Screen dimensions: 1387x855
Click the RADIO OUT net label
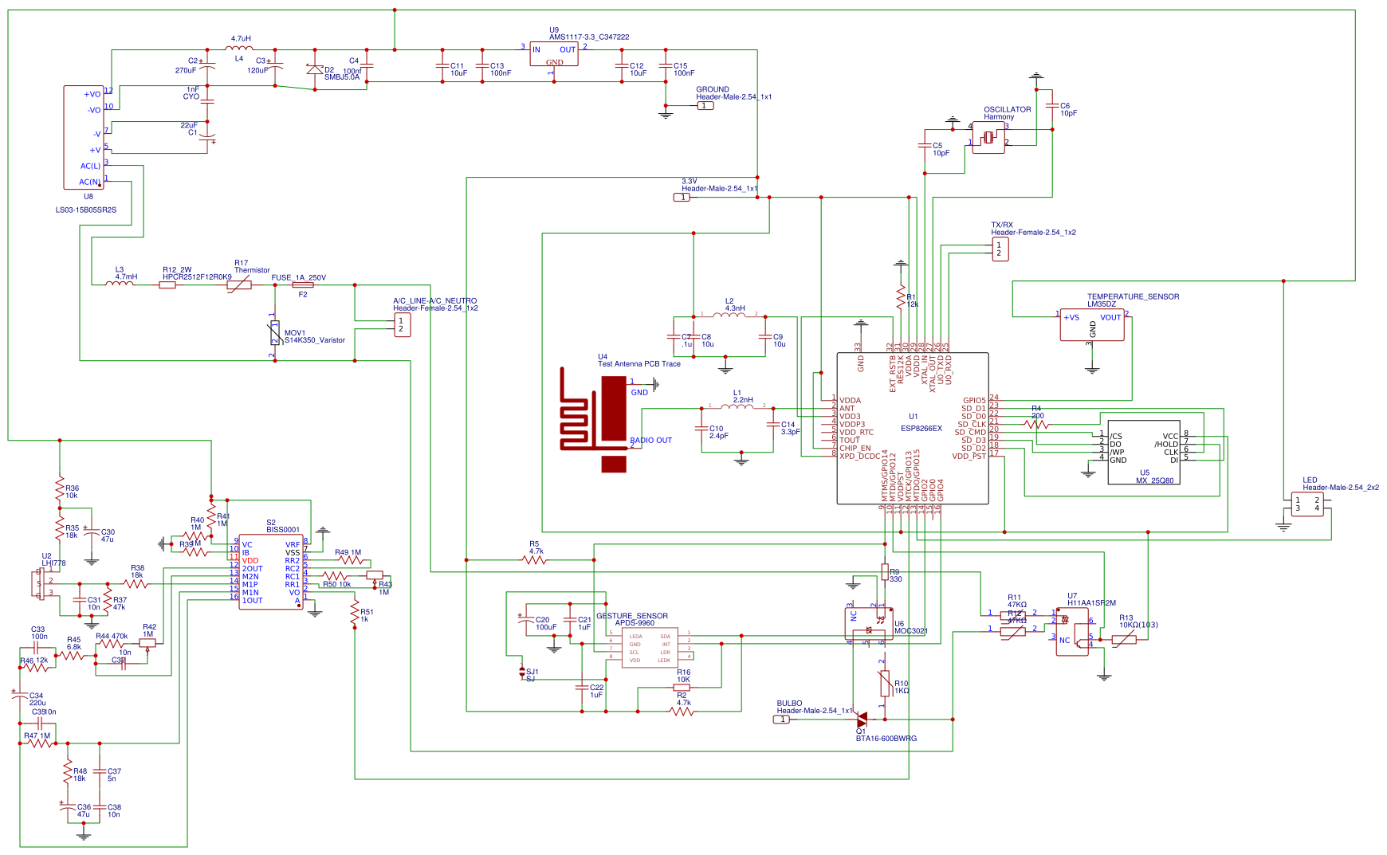(x=650, y=440)
